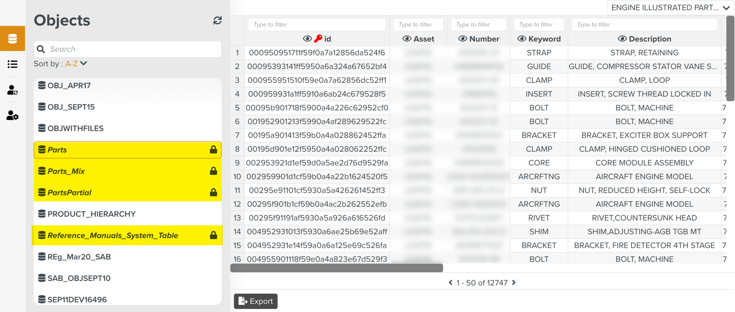Toggle Description column visibility eye
The width and height of the screenshot is (735, 312).
click(x=622, y=39)
